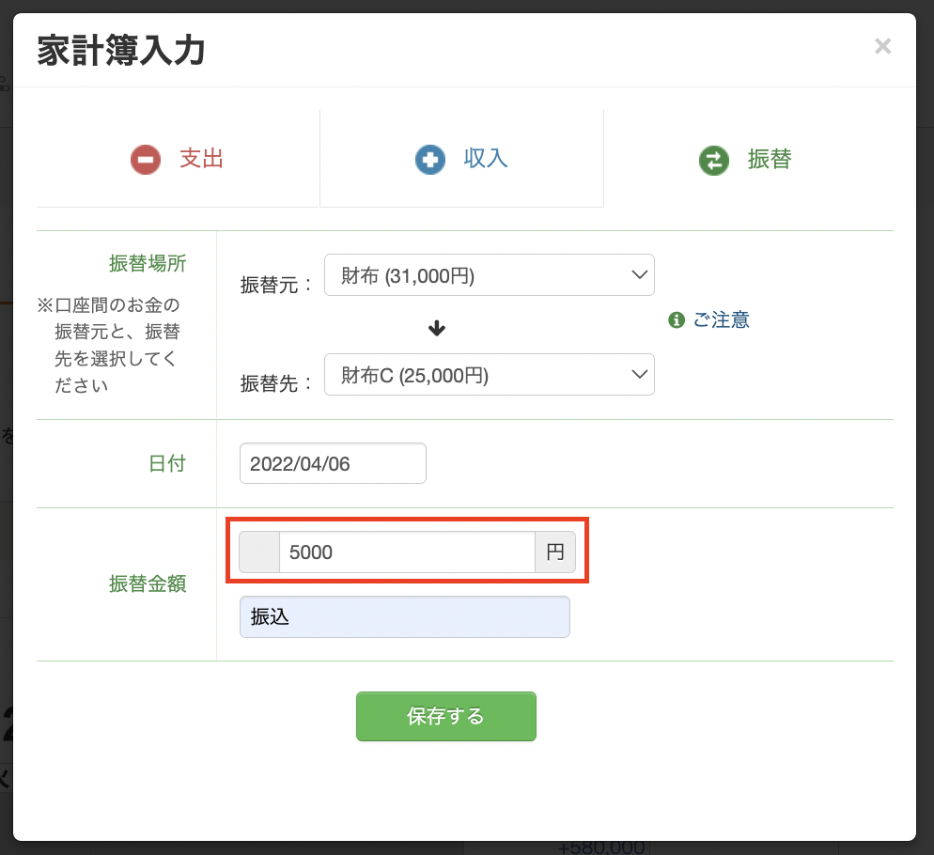Click the 日付 label

pos(167,463)
